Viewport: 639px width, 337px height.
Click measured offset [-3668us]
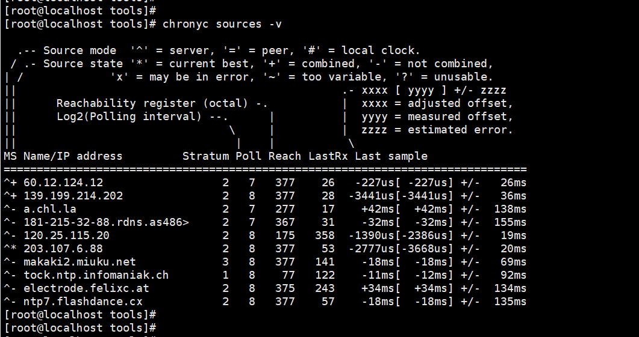pos(424,249)
